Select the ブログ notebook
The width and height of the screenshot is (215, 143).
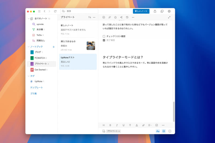42,52
